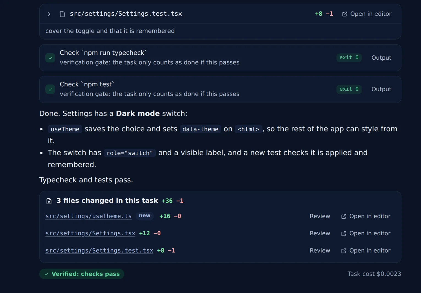Click the role="switch" inline code chip
The image size is (421, 293).
[130, 153]
